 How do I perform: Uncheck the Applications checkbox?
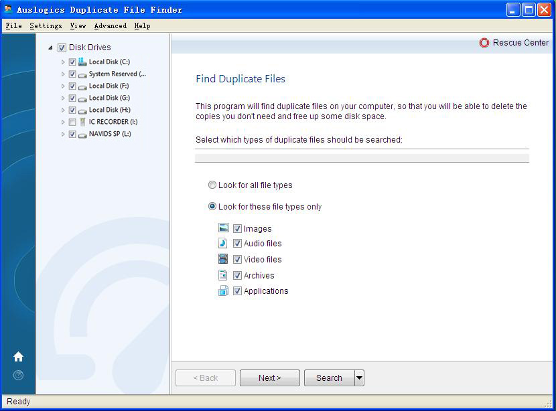point(237,291)
